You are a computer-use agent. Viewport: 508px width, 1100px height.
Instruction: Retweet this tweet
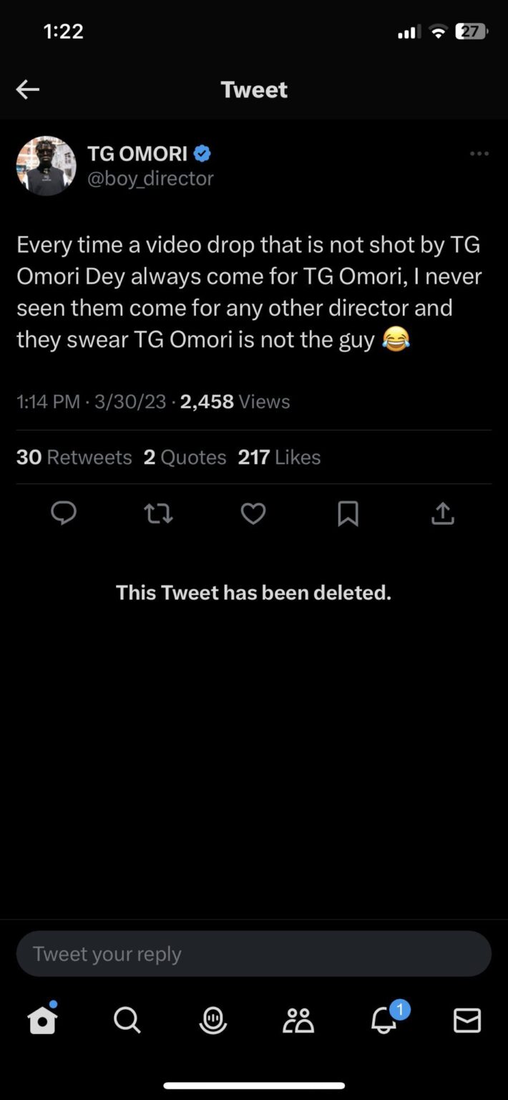pos(158,513)
